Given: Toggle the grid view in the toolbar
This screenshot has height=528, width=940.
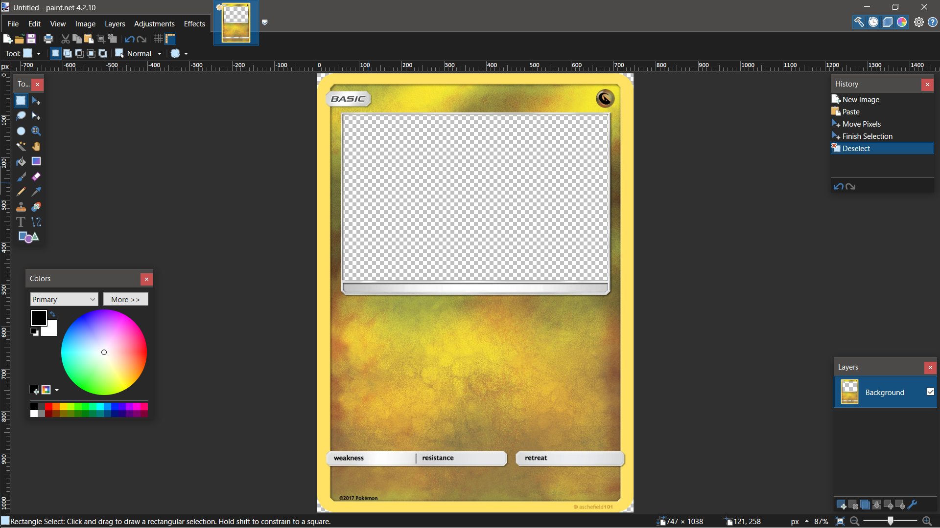Looking at the screenshot, I should [157, 39].
